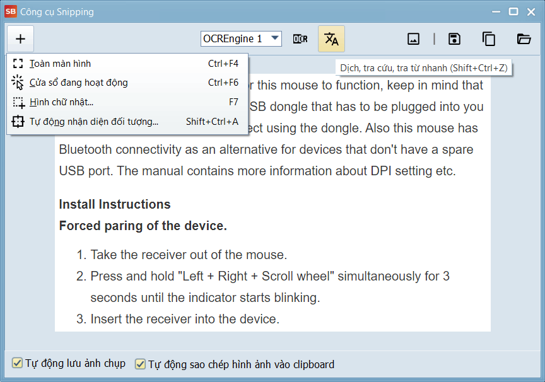Choose 'Cửa sổ đang hoạt động' capture option
The image size is (545, 382).
[x=78, y=83]
